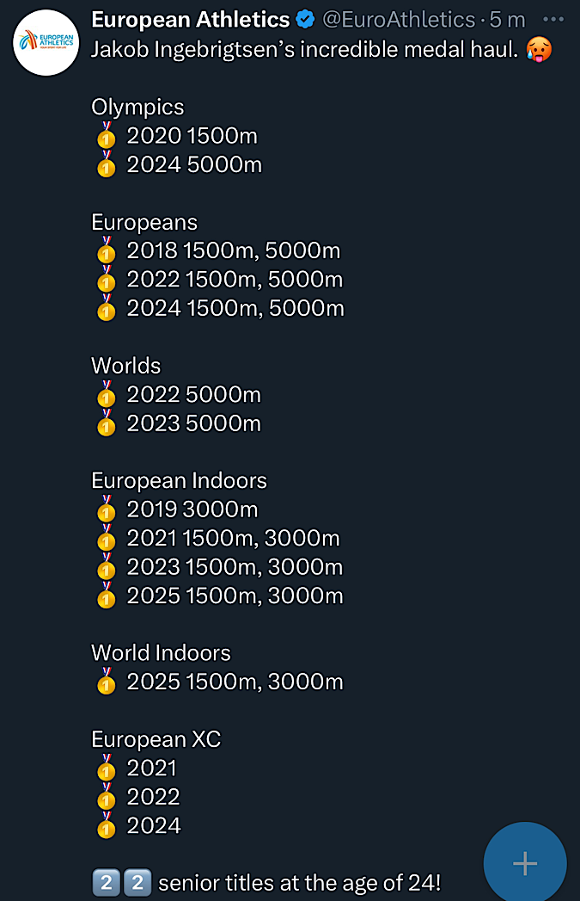Click the medal icon beside 2024 European XC
This screenshot has height=901, width=580.
pyautogui.click(x=107, y=825)
